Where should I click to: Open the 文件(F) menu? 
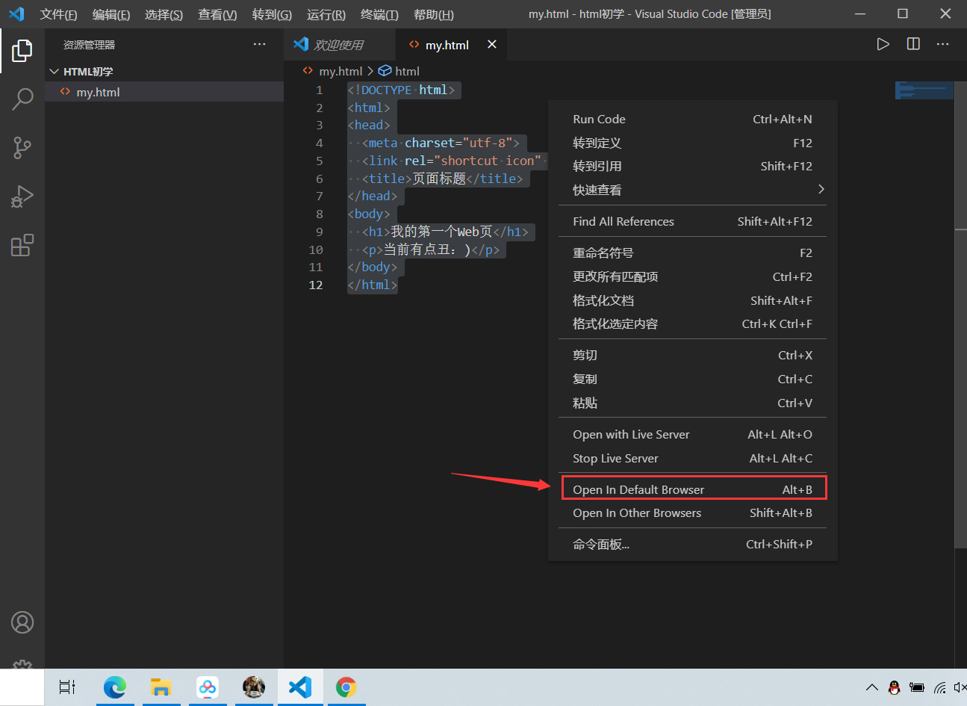[58, 14]
